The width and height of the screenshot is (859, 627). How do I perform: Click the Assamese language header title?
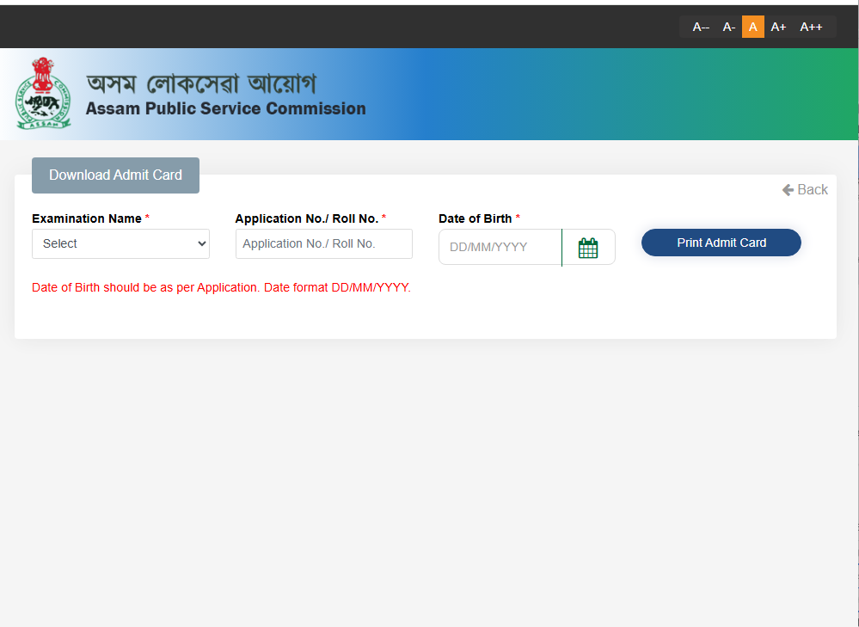point(201,83)
